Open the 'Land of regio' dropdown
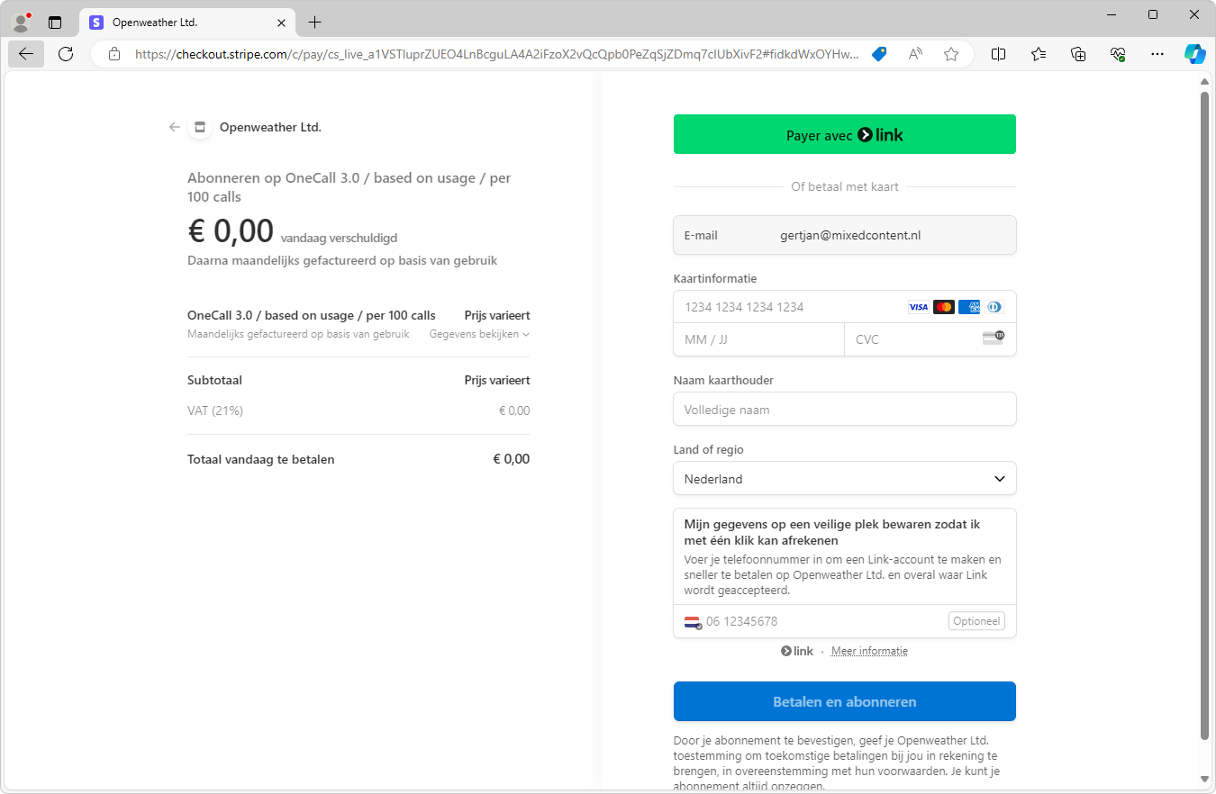 [x=844, y=479]
